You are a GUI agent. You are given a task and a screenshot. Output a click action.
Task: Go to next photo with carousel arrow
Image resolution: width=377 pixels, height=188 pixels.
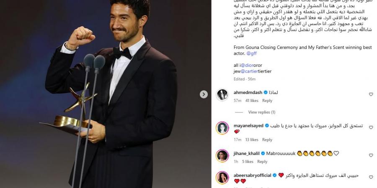click(204, 94)
